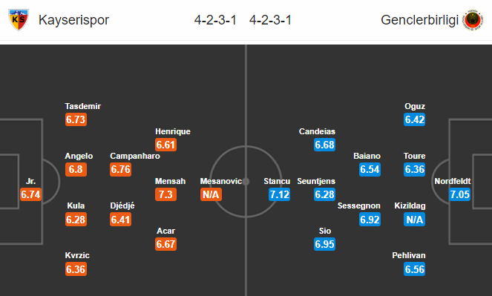This screenshot has width=492, height=296.
Task: Click Nordfeldt's 7.05 rating badge
Action: coord(459,194)
